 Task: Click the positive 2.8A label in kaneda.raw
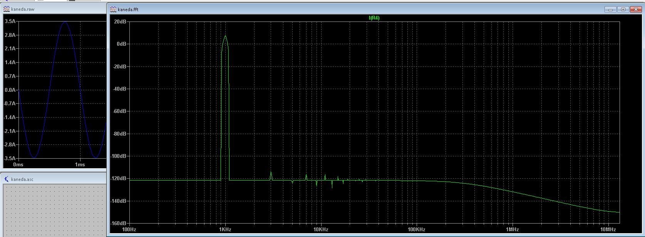point(10,35)
